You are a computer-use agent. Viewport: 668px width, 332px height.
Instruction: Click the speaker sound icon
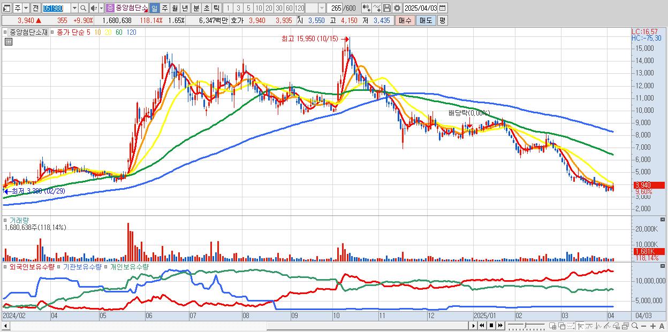tap(94, 8)
